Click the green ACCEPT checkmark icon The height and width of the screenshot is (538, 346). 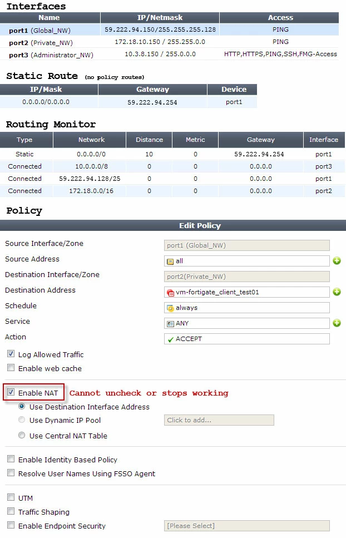point(170,339)
